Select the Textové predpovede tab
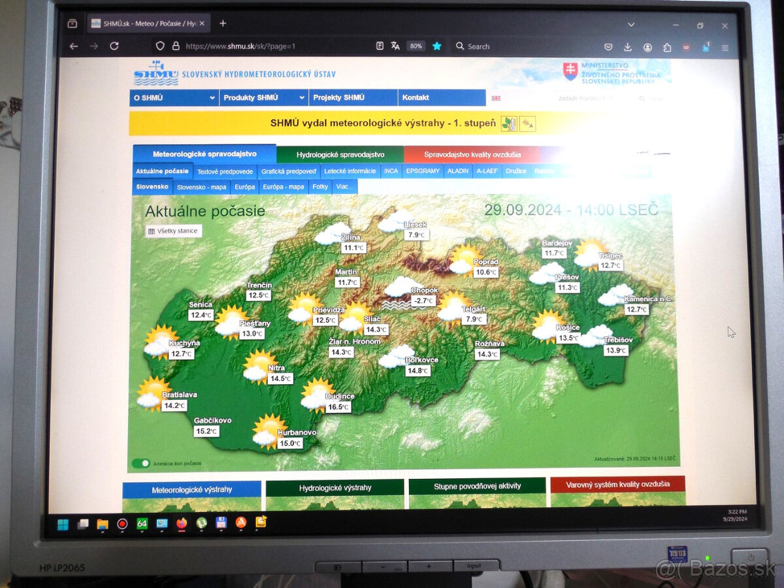 [225, 172]
